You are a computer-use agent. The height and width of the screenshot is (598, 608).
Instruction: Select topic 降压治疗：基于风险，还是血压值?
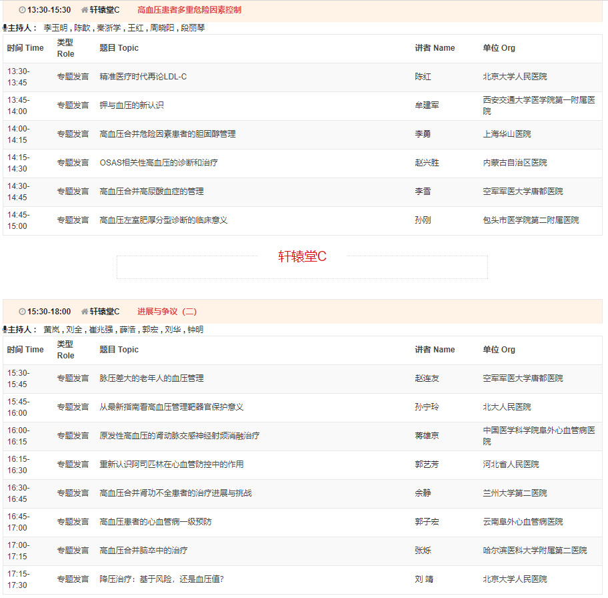click(162, 580)
